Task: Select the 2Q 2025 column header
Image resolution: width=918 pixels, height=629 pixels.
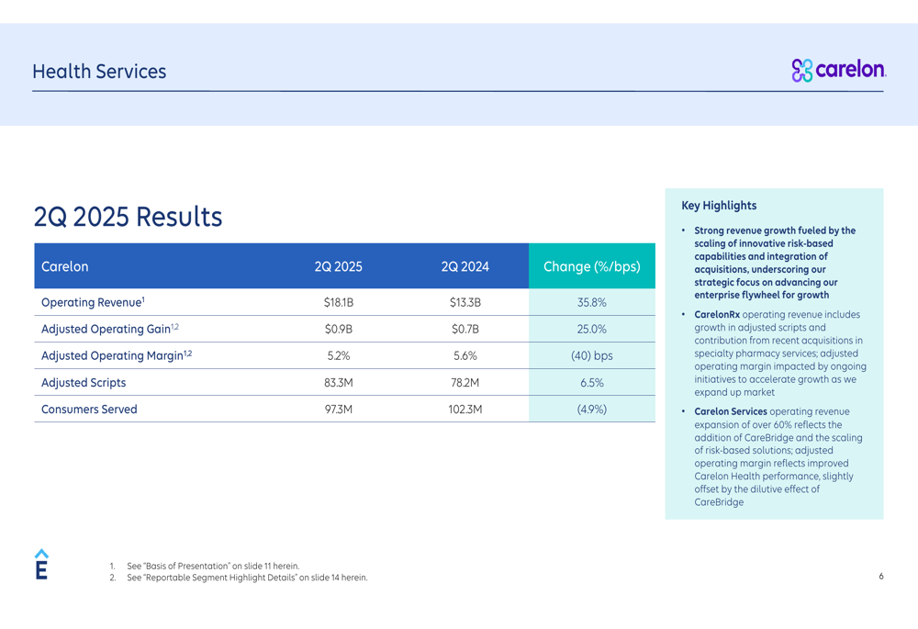Action: [x=339, y=266]
